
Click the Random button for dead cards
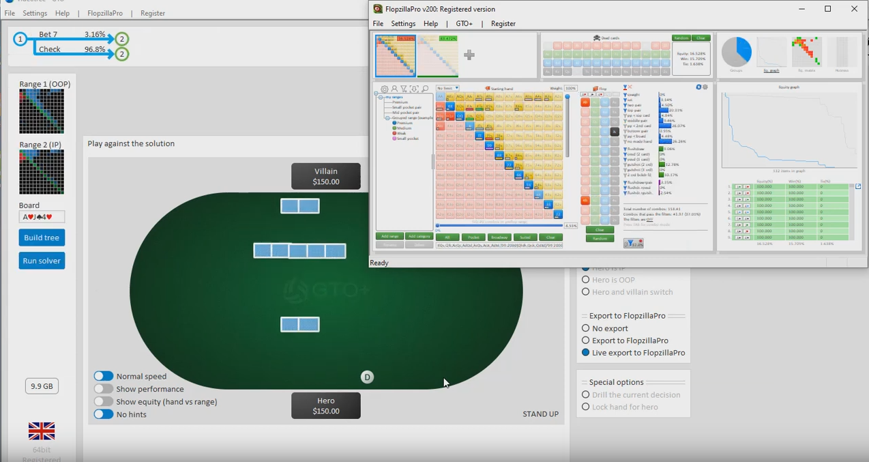(681, 38)
